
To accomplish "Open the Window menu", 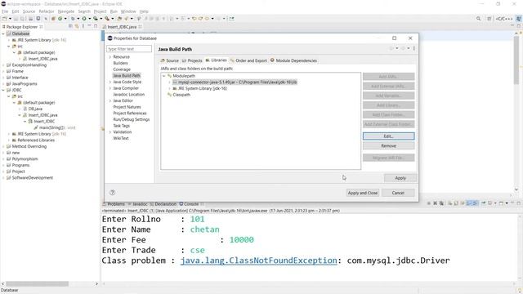I will click(128, 11).
